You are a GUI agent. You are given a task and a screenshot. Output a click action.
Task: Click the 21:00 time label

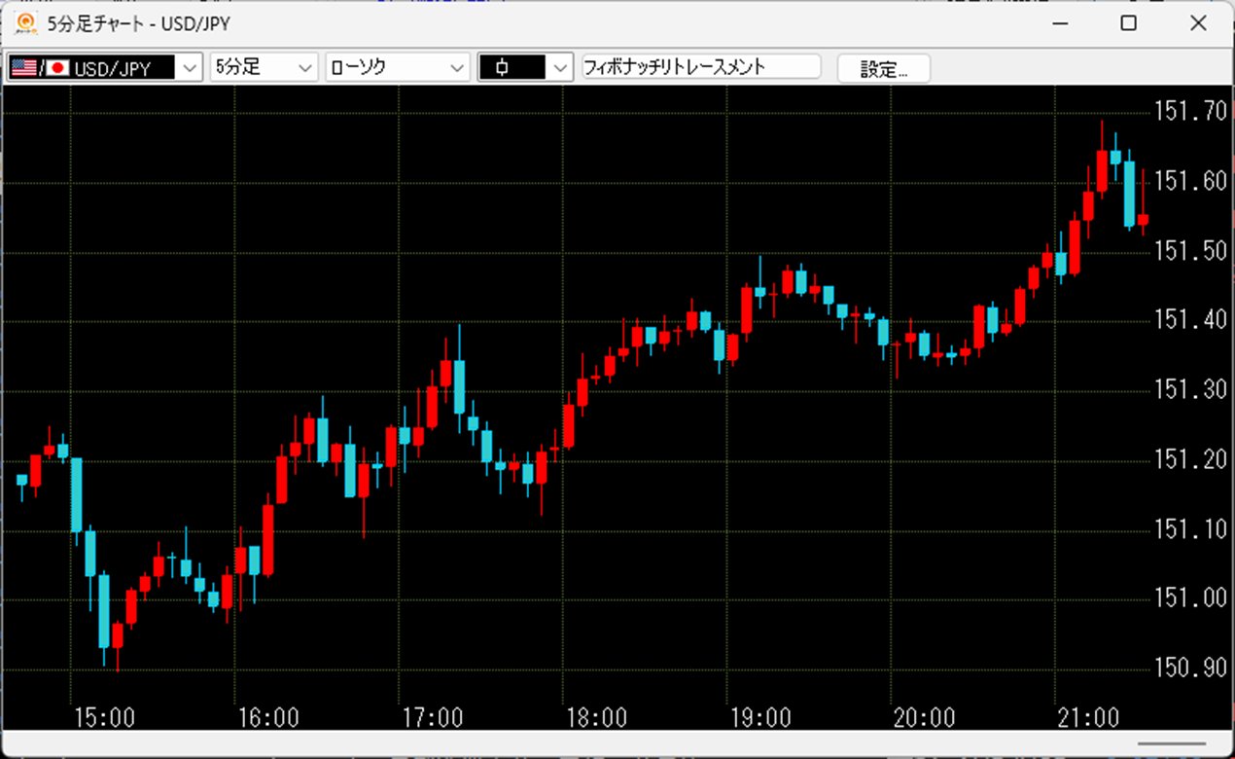[x=1088, y=718]
